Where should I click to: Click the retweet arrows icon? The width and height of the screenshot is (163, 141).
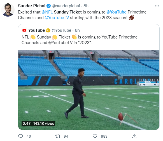tap(58, 136)
